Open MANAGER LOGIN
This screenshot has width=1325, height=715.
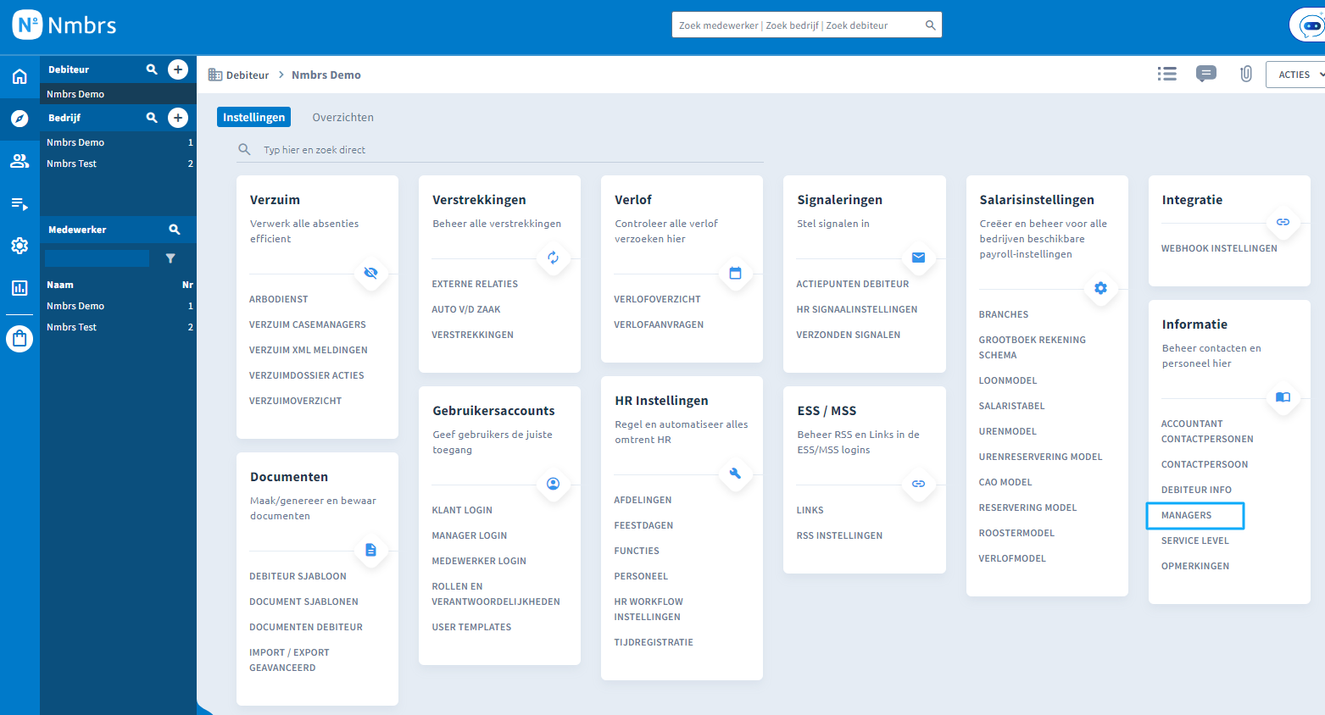(470, 535)
